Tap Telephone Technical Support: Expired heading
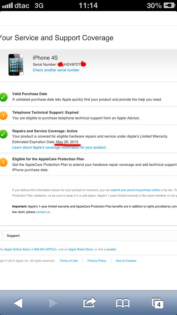 (45, 112)
